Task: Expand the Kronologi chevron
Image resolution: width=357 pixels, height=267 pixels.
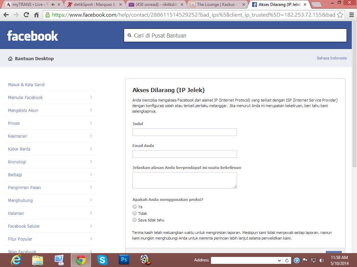Action: point(91,161)
